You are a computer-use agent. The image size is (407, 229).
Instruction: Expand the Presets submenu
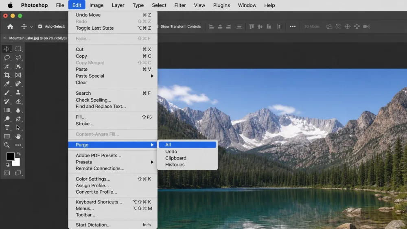click(x=113, y=162)
